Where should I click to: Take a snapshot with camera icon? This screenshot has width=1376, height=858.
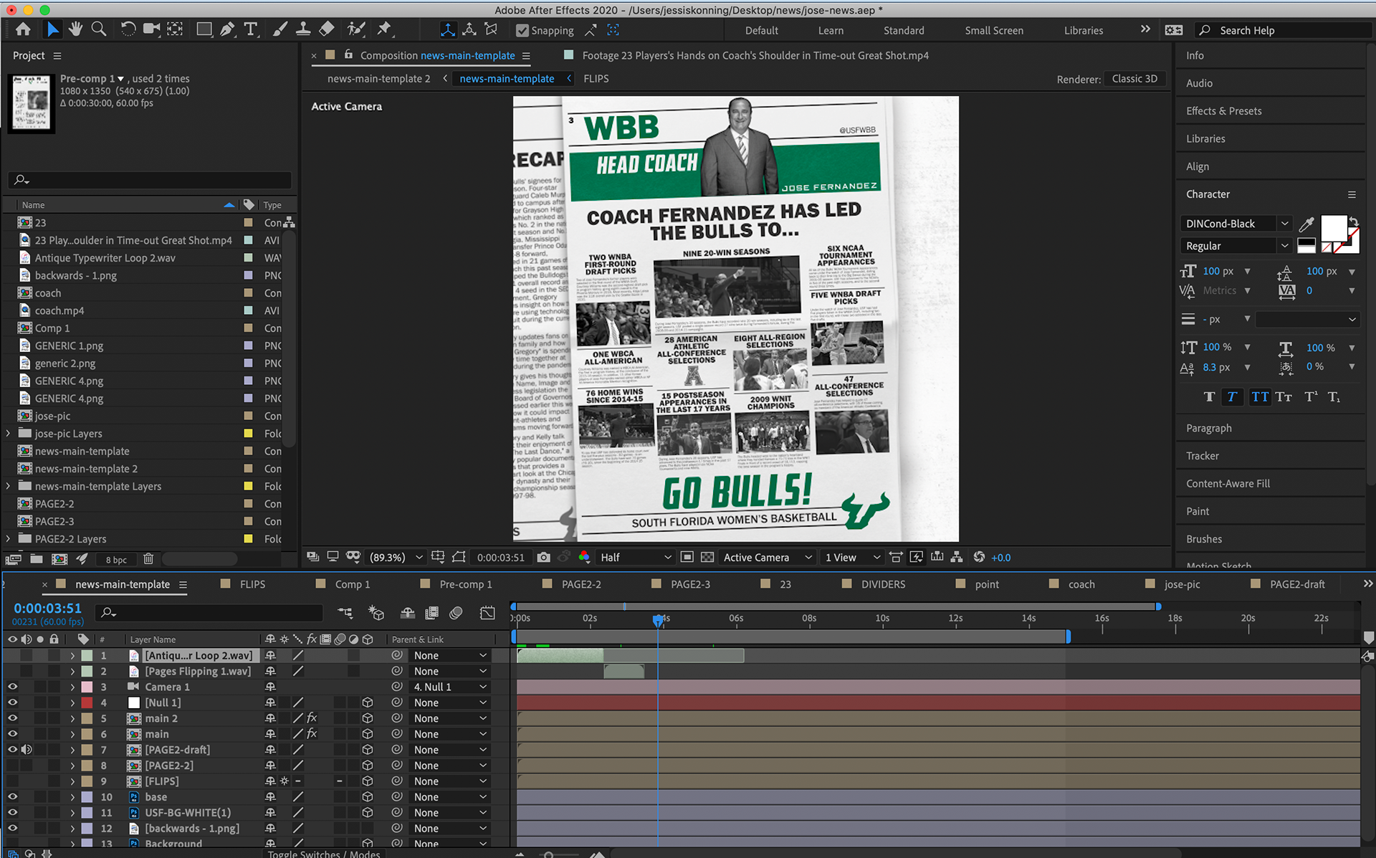(x=544, y=557)
